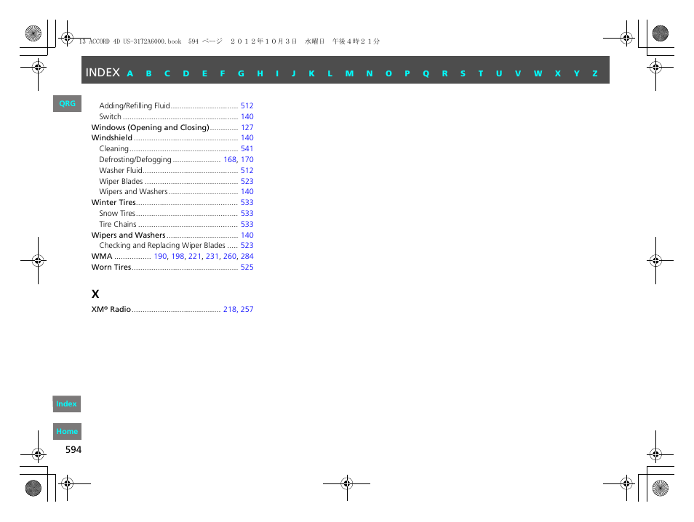Jump to index letter P
The height and width of the screenshot is (522, 694).
pos(407,73)
